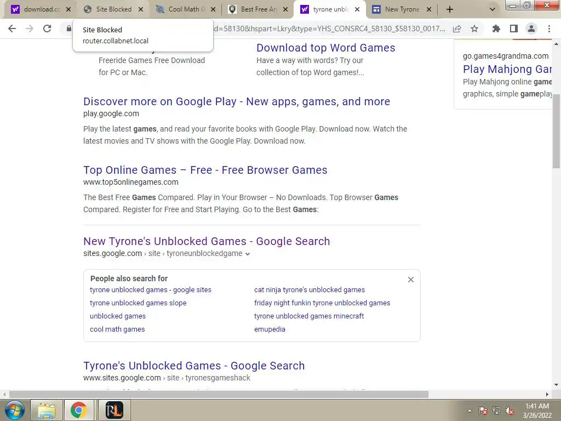Click the go.games4grandma.com URL text
This screenshot has width=561, height=421.
[506, 56]
